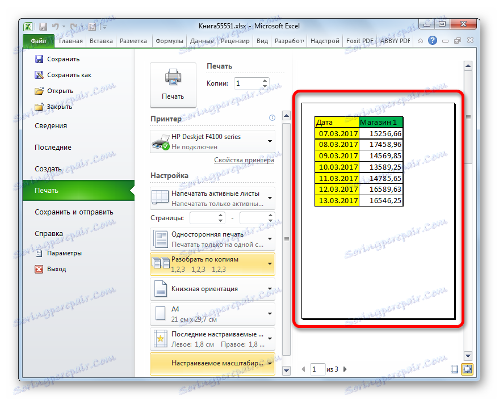This screenshot has height=400, width=499.
Task: Click the Excel application icon in title bar
Action: click(28, 27)
